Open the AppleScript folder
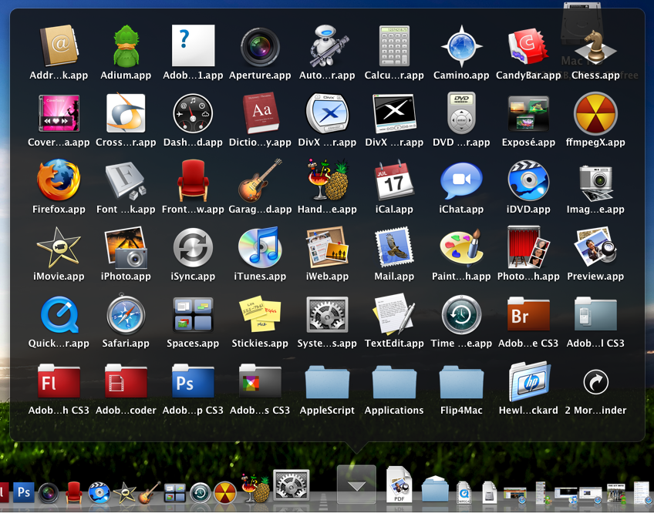The width and height of the screenshot is (654, 513). (327, 382)
